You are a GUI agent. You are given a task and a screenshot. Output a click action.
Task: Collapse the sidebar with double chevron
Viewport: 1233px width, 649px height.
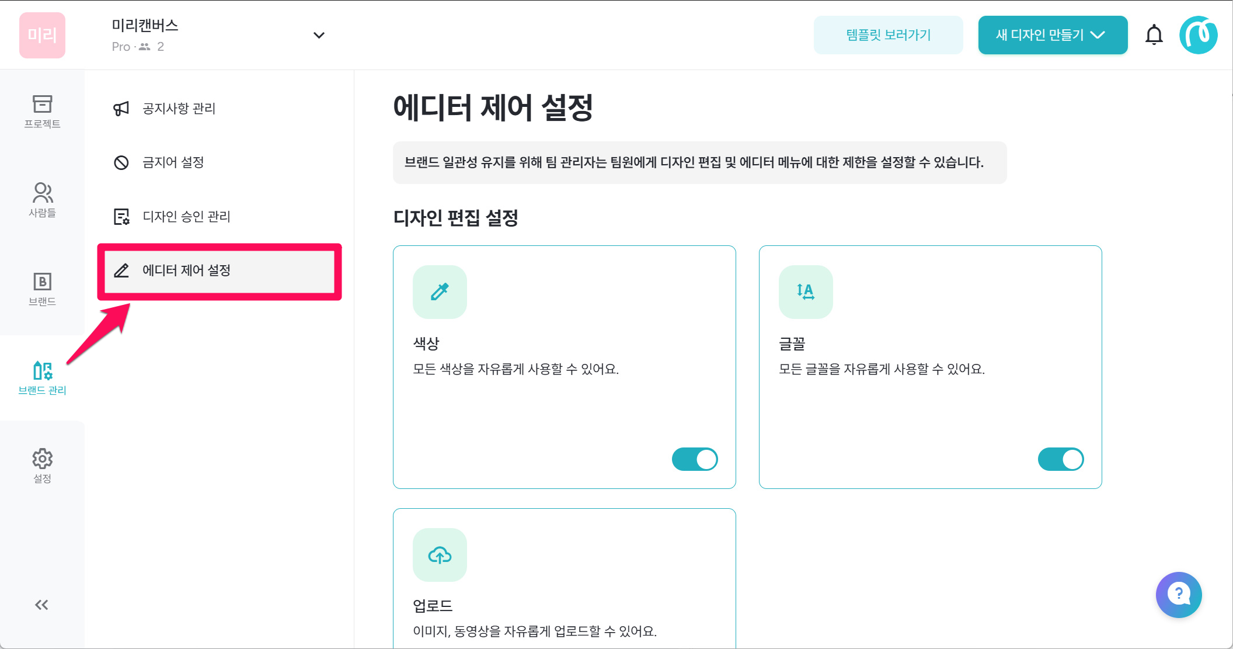point(41,605)
